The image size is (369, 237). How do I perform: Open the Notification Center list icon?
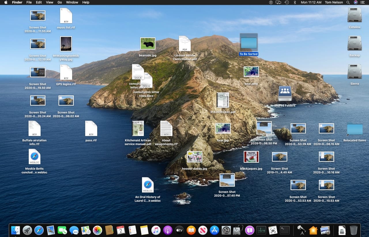tap(363, 2)
